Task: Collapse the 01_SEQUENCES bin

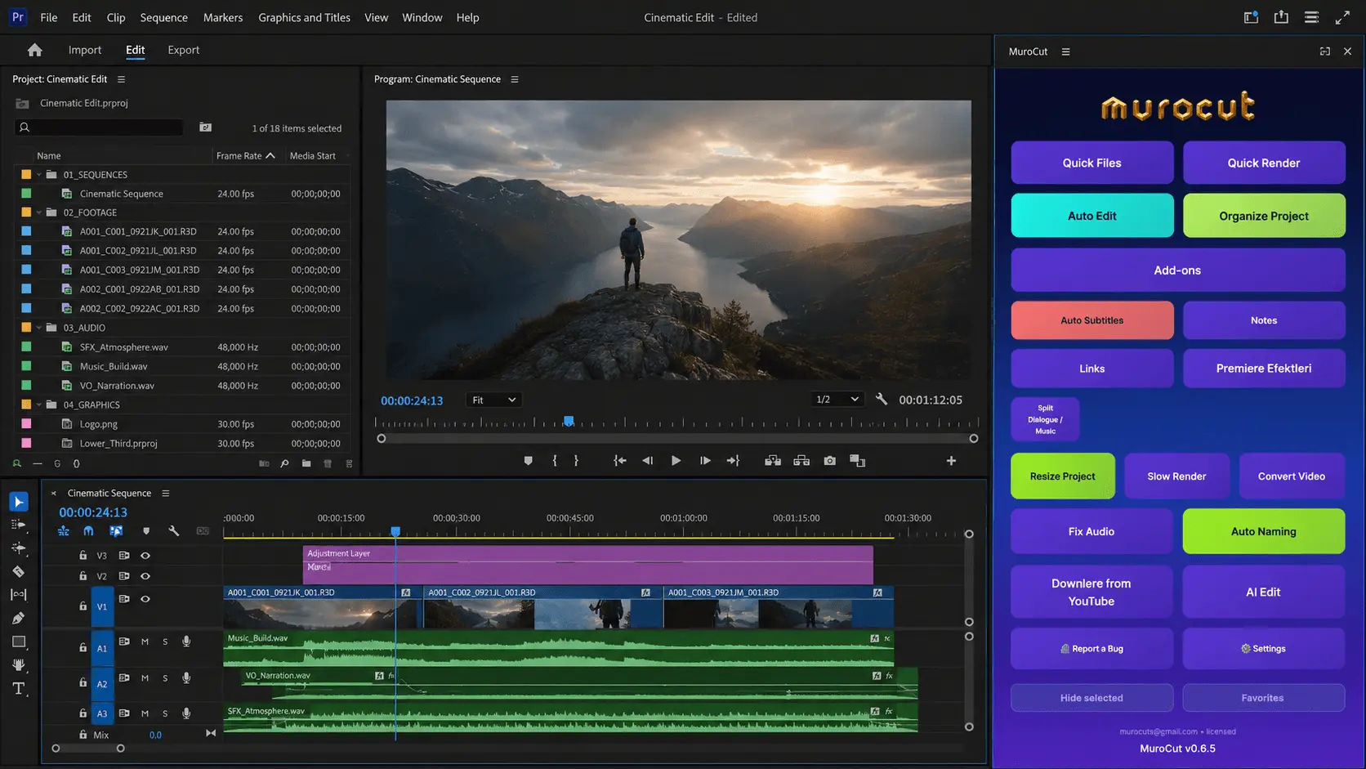Action: click(38, 175)
